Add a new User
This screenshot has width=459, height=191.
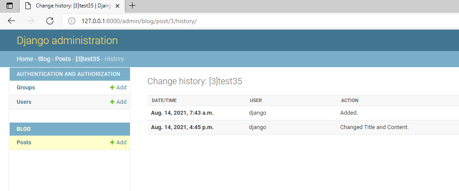tap(118, 102)
